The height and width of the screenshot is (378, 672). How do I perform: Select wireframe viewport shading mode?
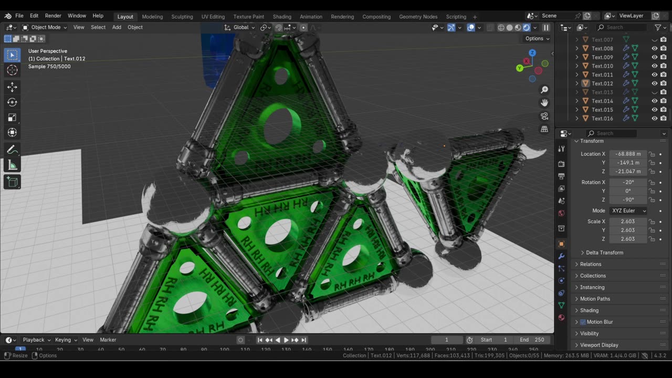(501, 27)
